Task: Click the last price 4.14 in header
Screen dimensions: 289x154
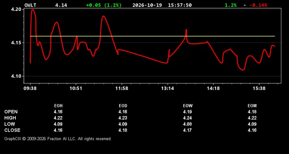Action: [x=61, y=5]
